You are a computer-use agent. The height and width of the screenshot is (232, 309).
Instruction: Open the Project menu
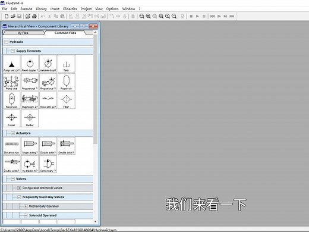click(x=86, y=9)
